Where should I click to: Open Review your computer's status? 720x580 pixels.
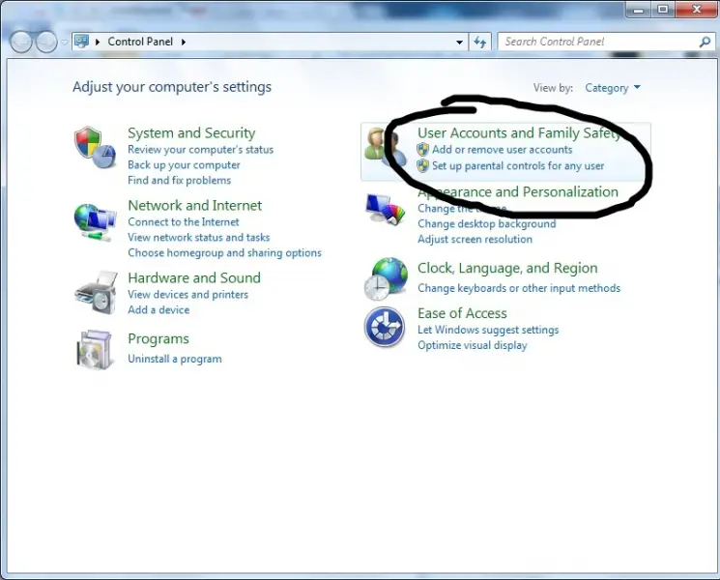200,149
